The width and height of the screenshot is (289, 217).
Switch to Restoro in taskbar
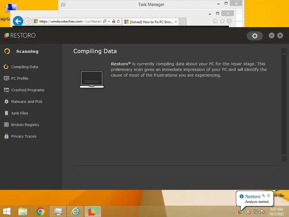(93, 211)
